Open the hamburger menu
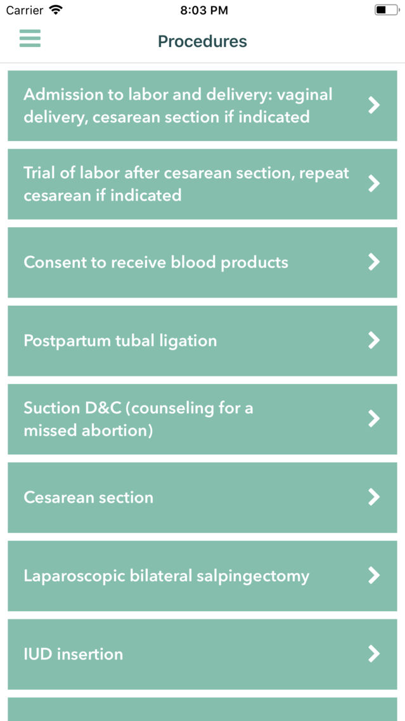This screenshot has height=721, width=405. click(30, 39)
